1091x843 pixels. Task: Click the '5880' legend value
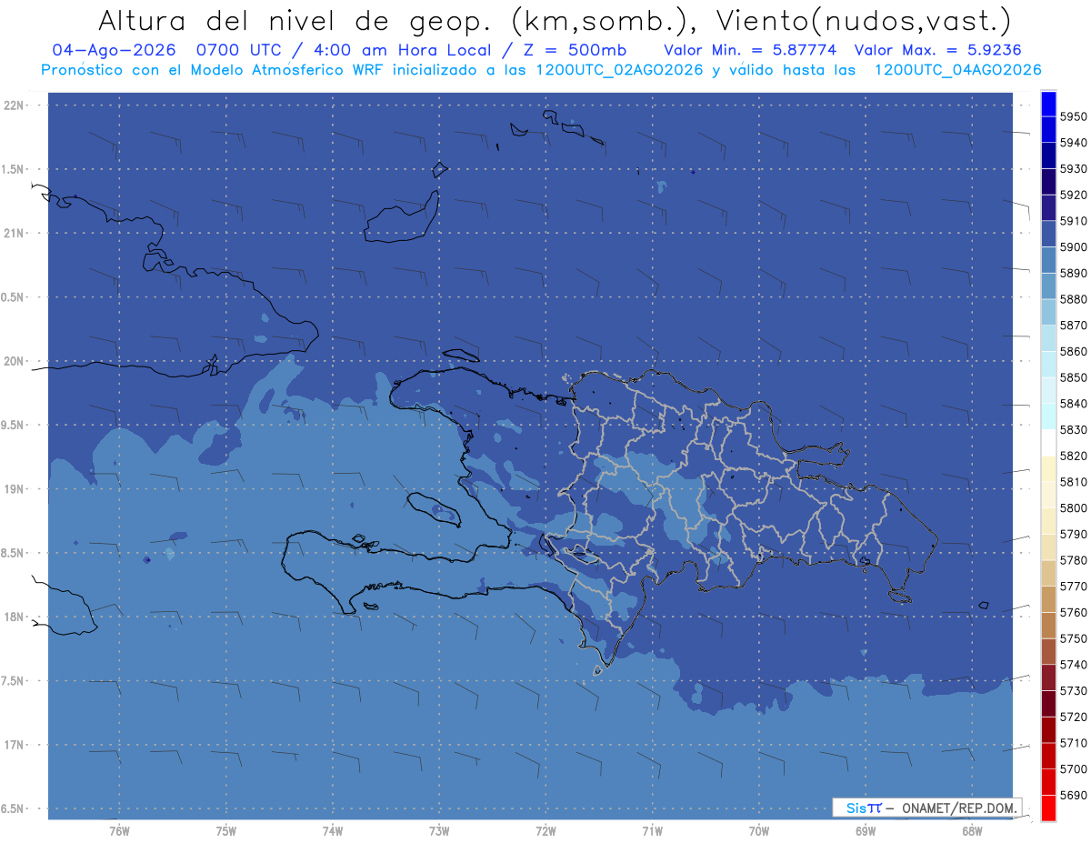[1074, 299]
